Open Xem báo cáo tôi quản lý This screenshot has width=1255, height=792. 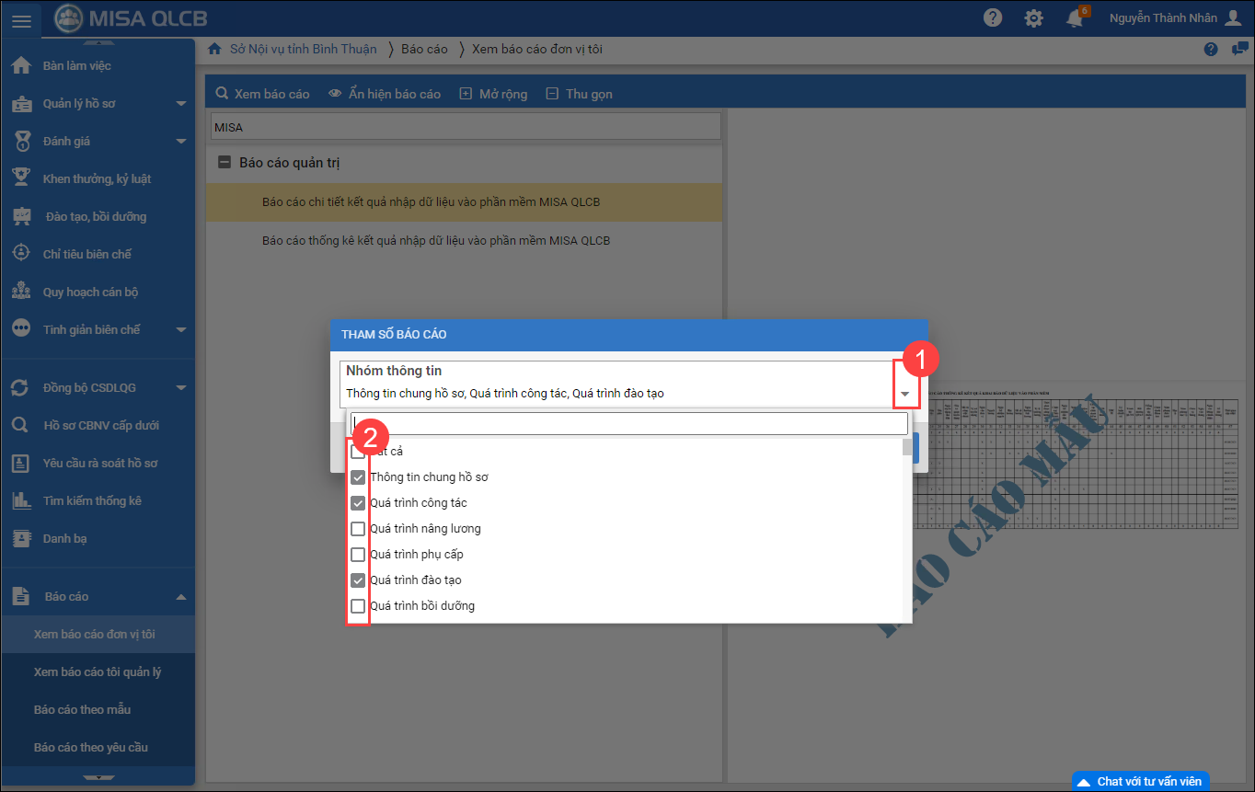point(98,672)
